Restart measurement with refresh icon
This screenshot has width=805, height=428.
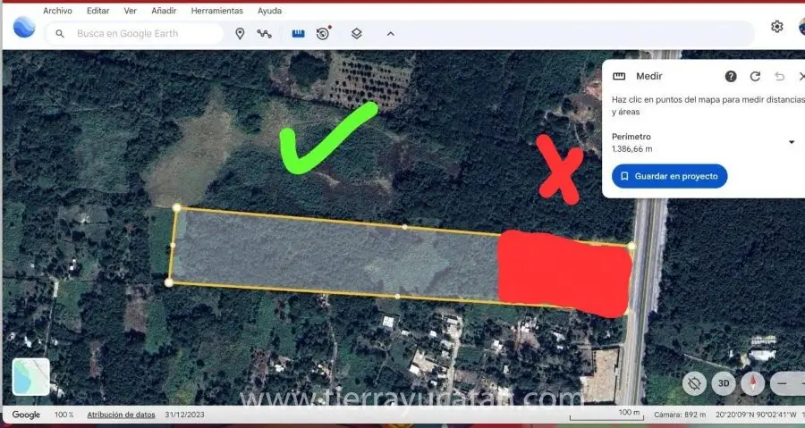[755, 76]
